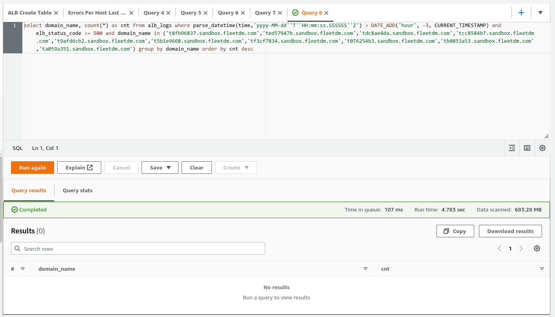555x317 pixels.
Task: Click the Completed status text
Action: pyautogui.click(x=33, y=210)
